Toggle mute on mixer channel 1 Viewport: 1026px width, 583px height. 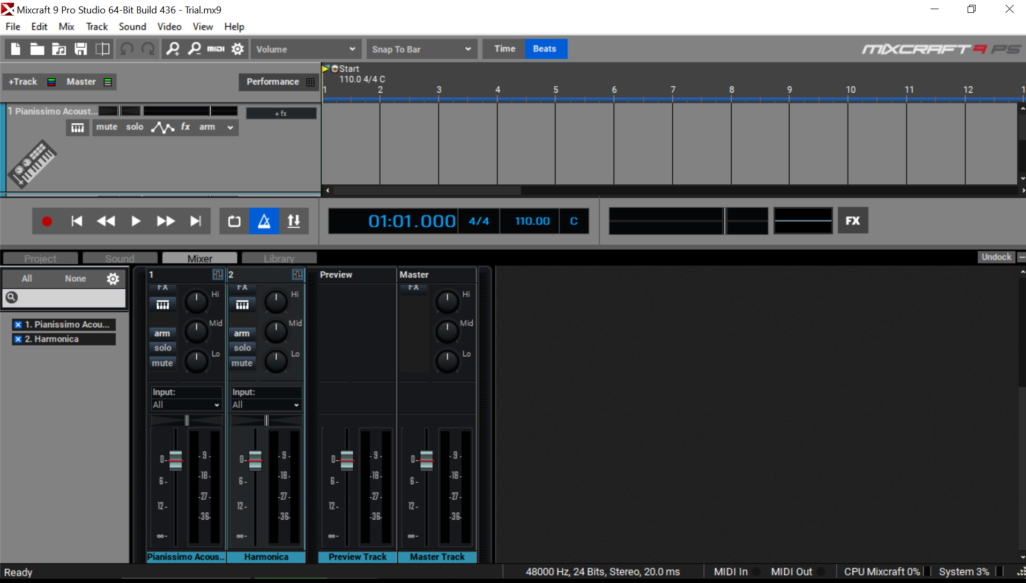point(162,363)
